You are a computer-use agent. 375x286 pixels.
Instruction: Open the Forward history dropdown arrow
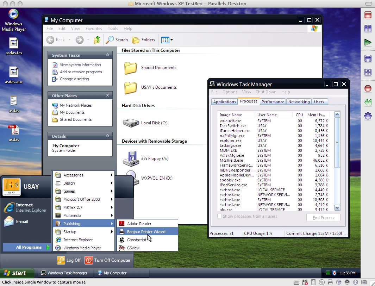point(88,40)
